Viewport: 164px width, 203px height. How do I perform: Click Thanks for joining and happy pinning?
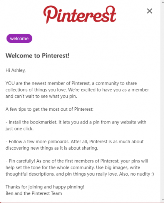pos(45,187)
